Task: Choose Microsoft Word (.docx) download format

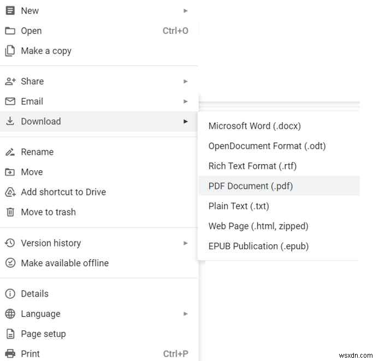Action: click(x=279, y=126)
